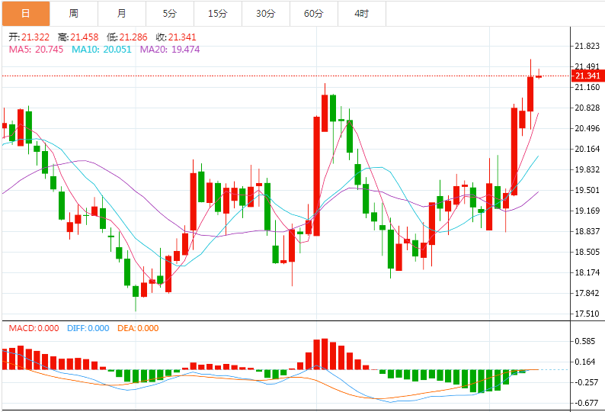Open the 5分 timeframe tab
The height and width of the screenshot is (412, 605).
[x=170, y=14]
